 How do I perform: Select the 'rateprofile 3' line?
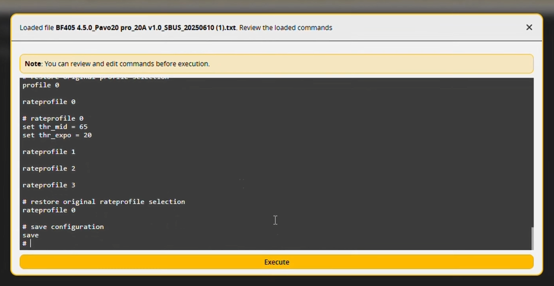(x=49, y=185)
